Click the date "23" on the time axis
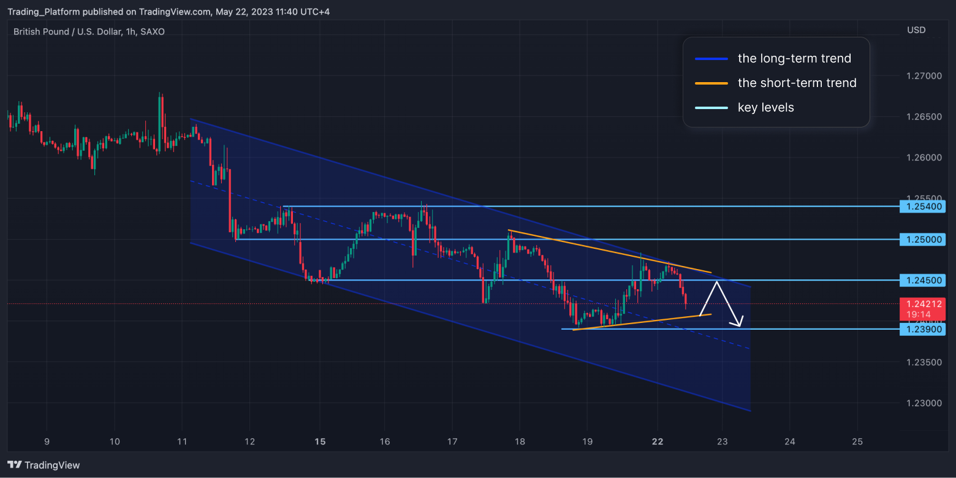 coord(723,441)
